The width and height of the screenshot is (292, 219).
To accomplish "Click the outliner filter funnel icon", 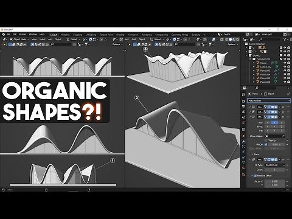I will [x=285, y=40].
